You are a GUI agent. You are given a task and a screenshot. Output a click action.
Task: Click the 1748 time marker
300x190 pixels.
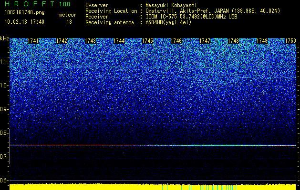click(x=233, y=41)
